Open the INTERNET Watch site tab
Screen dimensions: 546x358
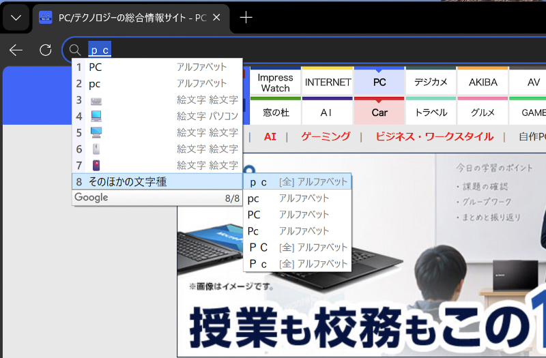pyautogui.click(x=328, y=81)
